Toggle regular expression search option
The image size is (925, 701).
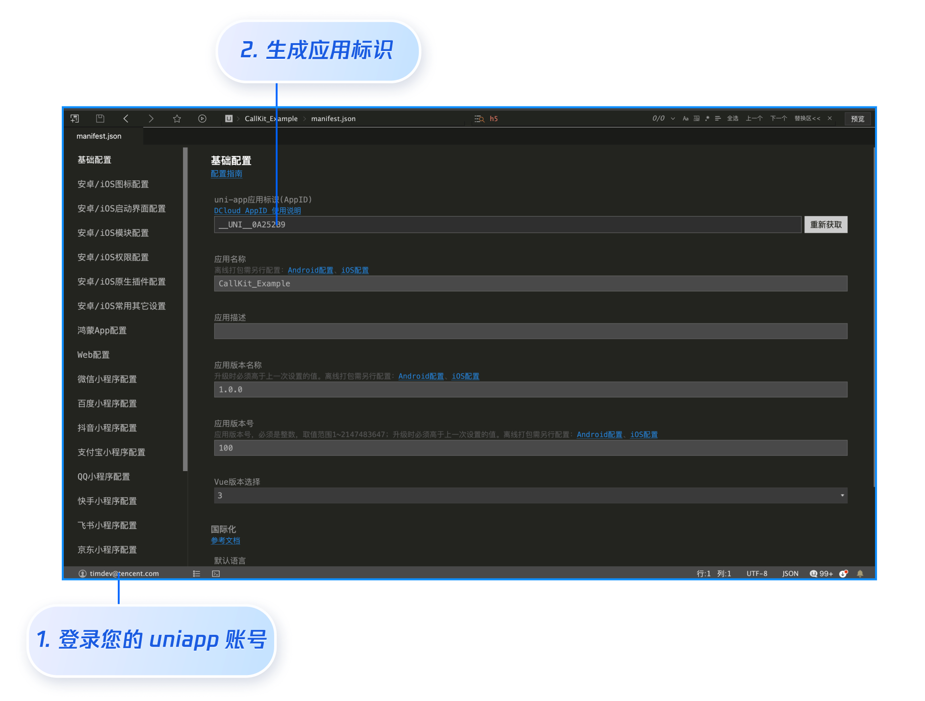pyautogui.click(x=707, y=119)
